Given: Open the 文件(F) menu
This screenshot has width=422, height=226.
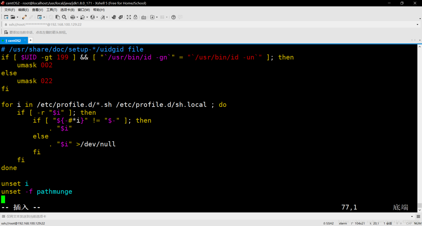Looking at the screenshot, I should 10,10.
